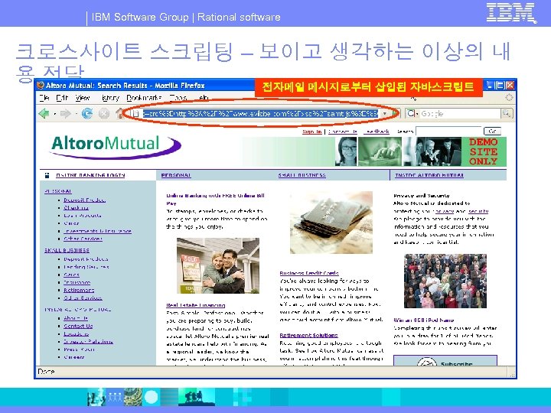Click the DEMO SITE ONLY banner
The width and height of the screenshot is (551, 413).
tap(484, 151)
